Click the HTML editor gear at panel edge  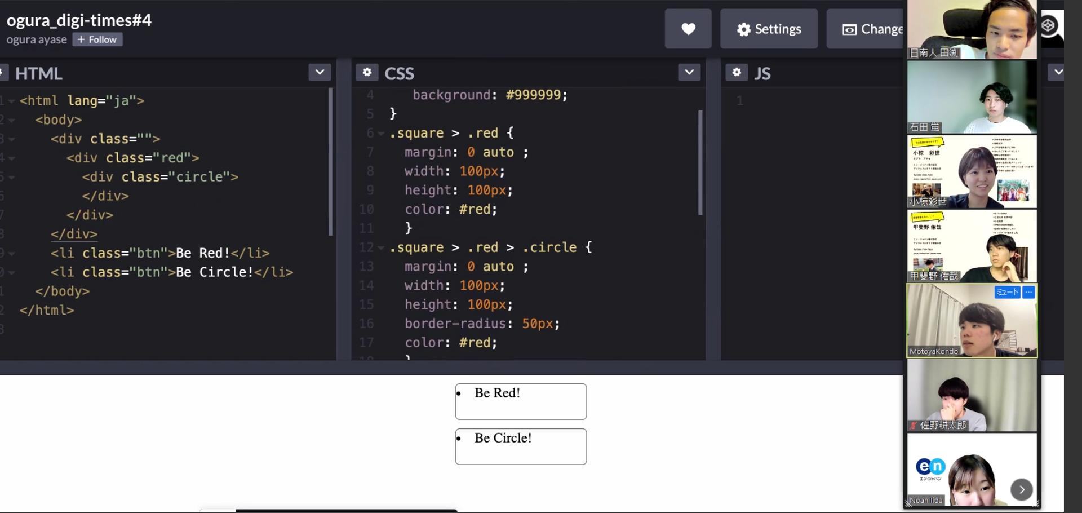coord(2,73)
